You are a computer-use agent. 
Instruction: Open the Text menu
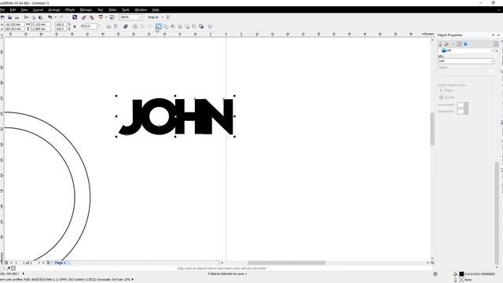click(x=101, y=10)
